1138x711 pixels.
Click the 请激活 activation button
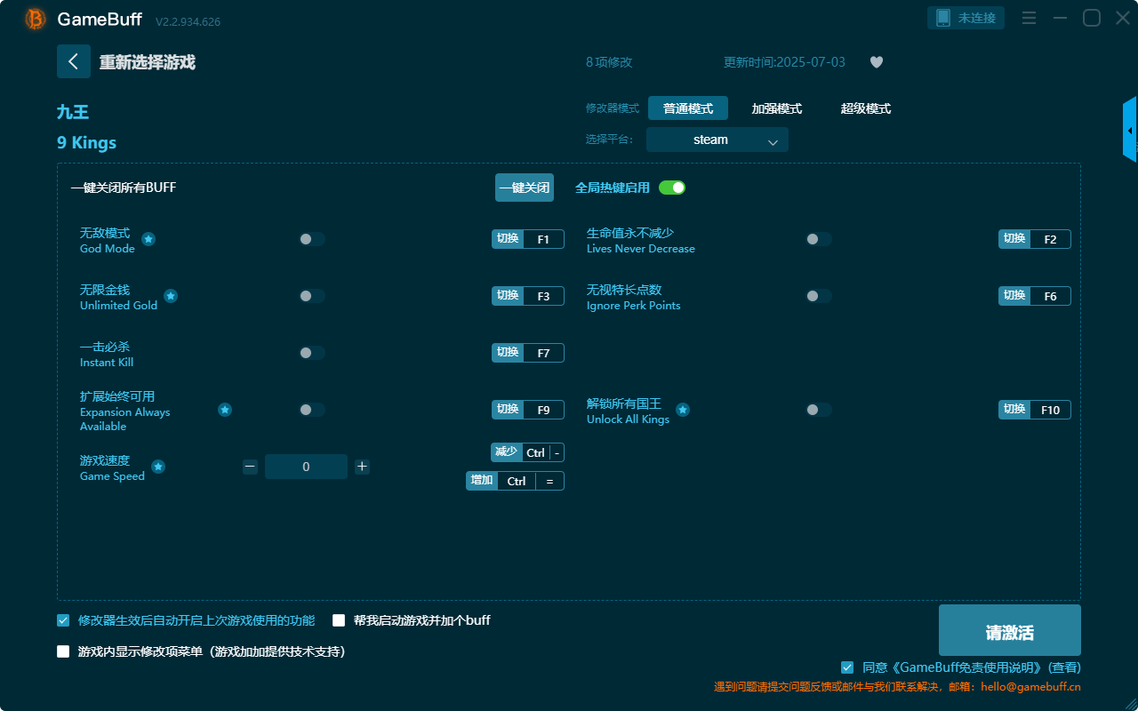(1009, 630)
